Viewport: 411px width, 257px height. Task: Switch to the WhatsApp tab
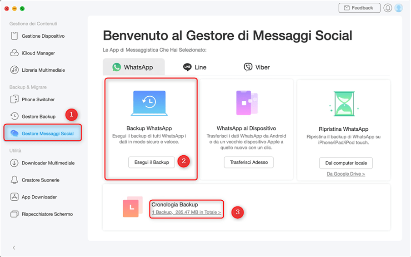pos(133,67)
